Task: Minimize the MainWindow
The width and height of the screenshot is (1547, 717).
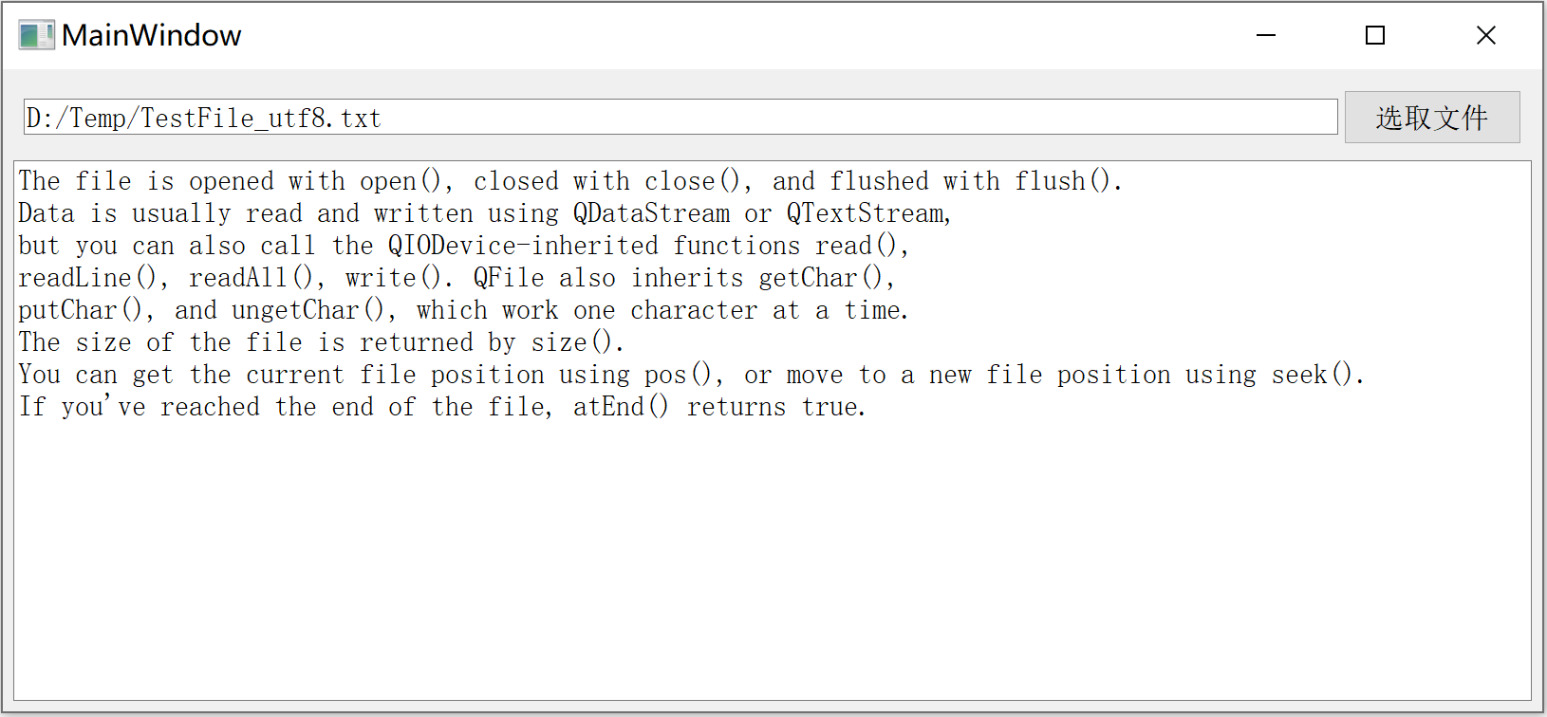Action: pos(1266,35)
